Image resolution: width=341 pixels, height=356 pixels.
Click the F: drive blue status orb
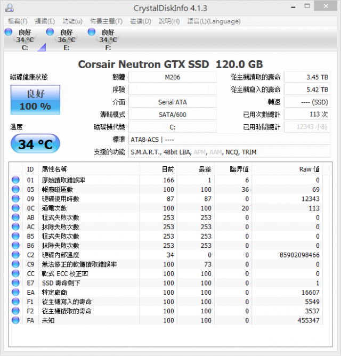click(92, 32)
